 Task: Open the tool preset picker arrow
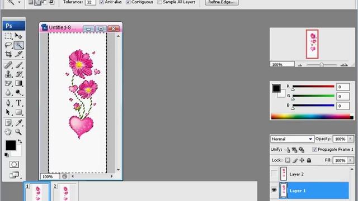click(x=20, y=2)
